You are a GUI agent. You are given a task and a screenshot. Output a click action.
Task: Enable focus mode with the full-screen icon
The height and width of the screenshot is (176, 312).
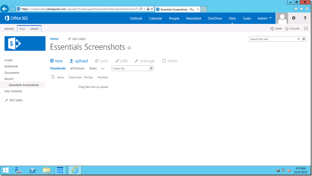coord(306,29)
